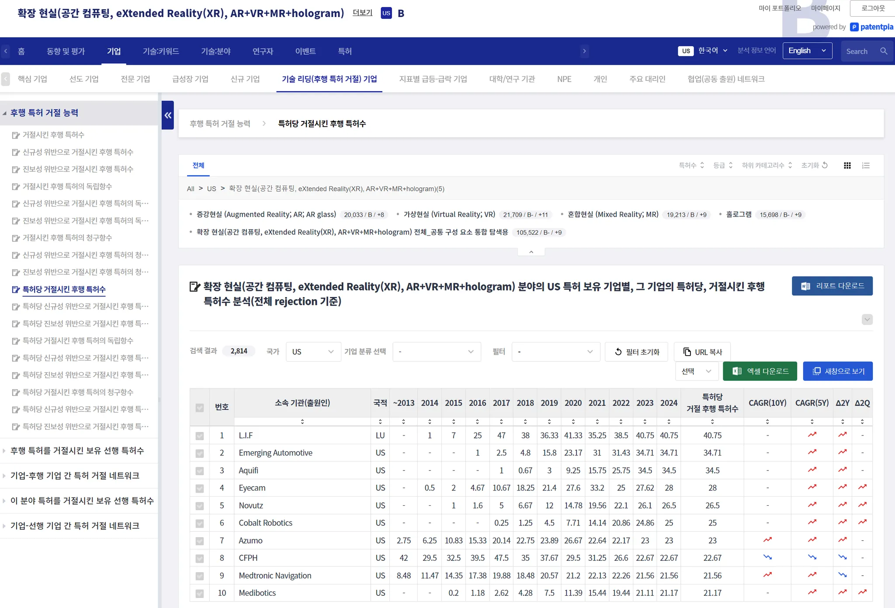The image size is (895, 608).
Task: Expand 기업-후행 기업 간 특허 거절 네트워크 section
Action: (75, 476)
